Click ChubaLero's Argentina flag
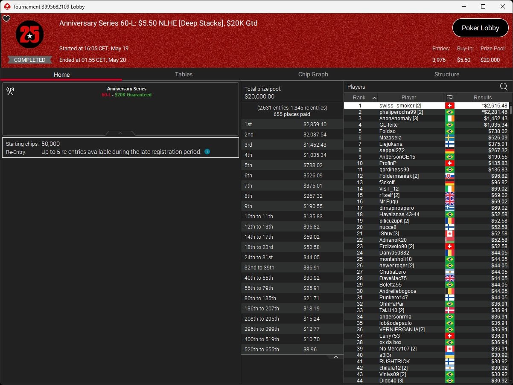 click(449, 272)
